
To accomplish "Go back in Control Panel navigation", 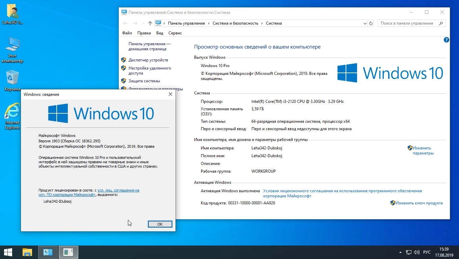I will (126, 23).
